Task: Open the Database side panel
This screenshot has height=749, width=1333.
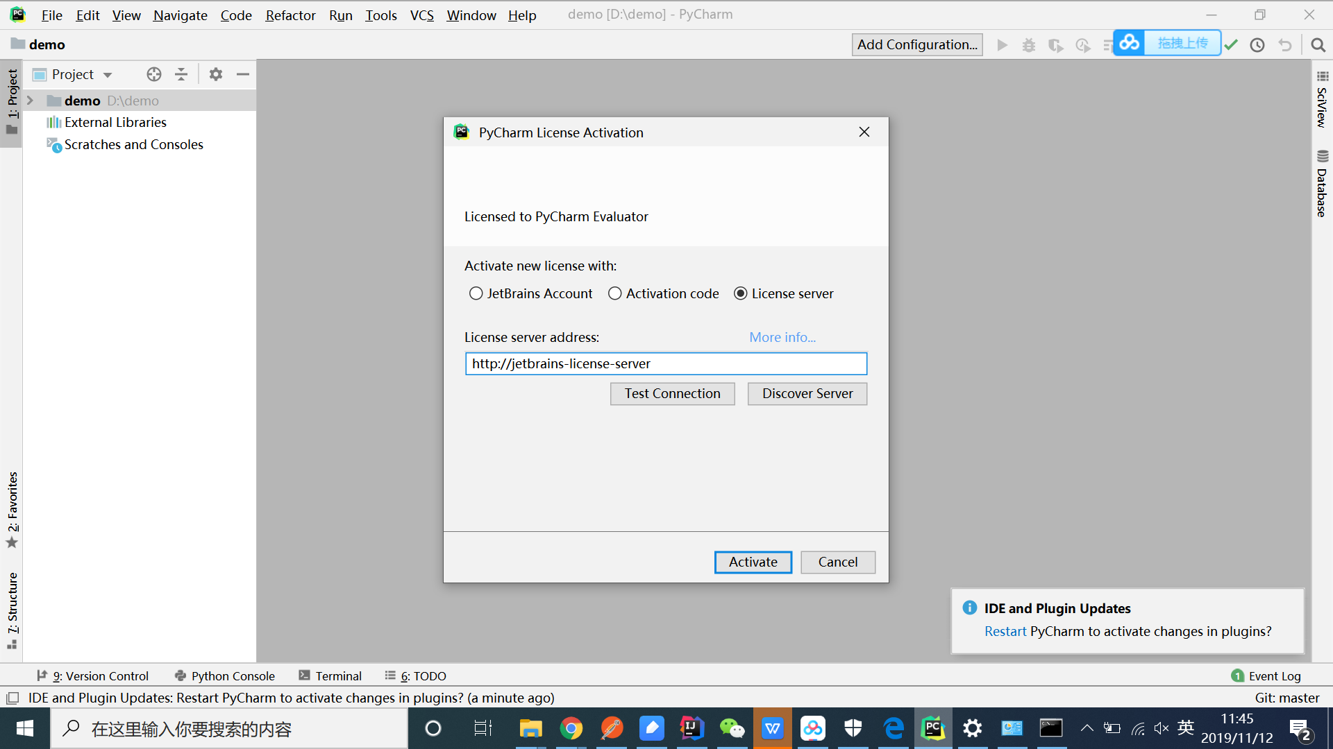Action: tap(1322, 184)
